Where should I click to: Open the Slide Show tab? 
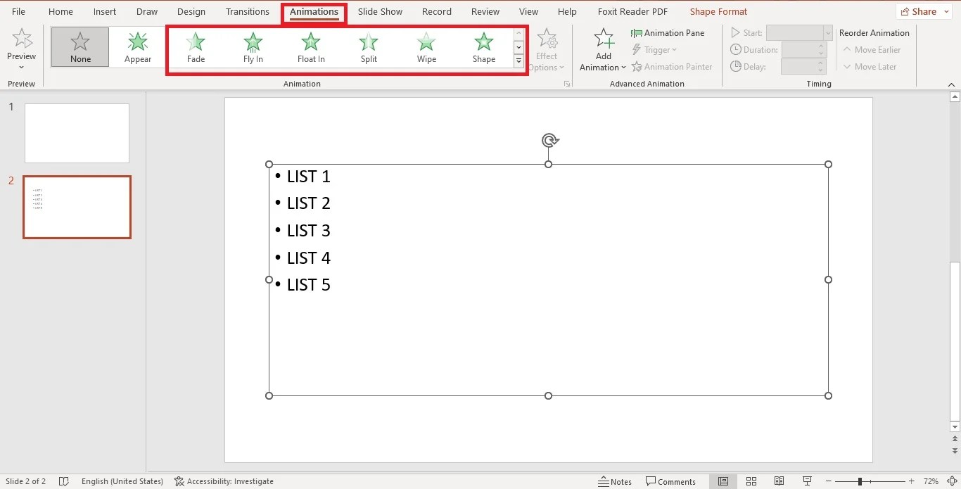[380, 11]
